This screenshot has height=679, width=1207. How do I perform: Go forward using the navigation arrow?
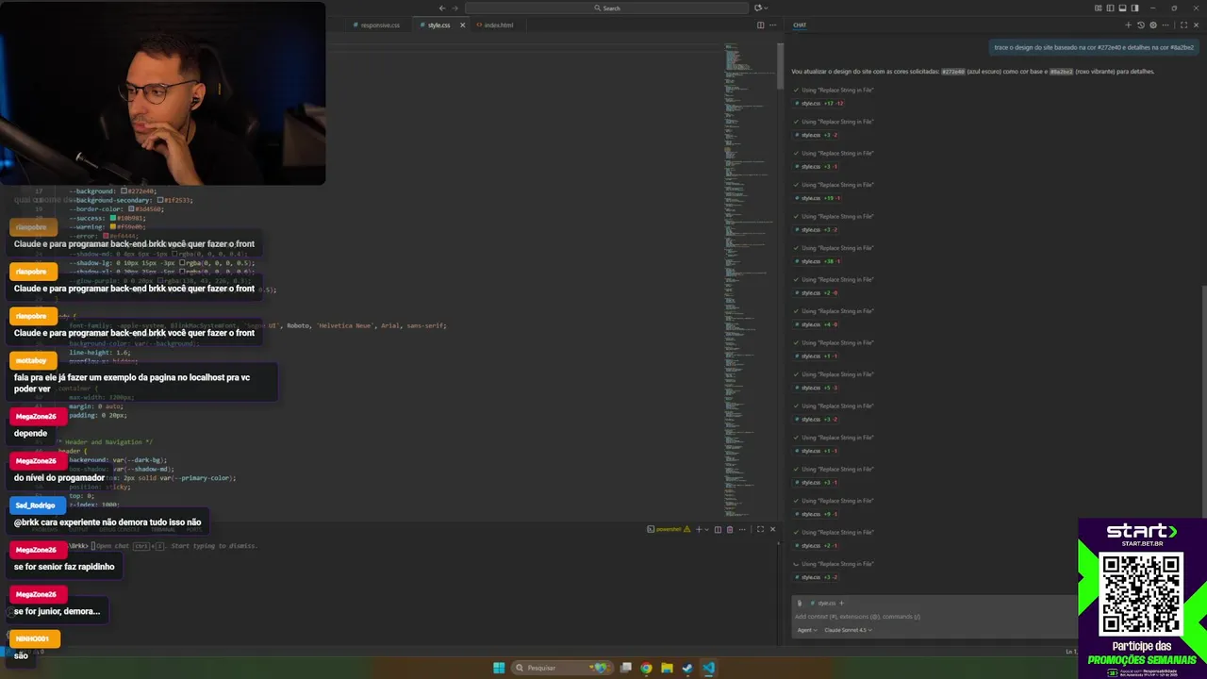[x=455, y=8]
